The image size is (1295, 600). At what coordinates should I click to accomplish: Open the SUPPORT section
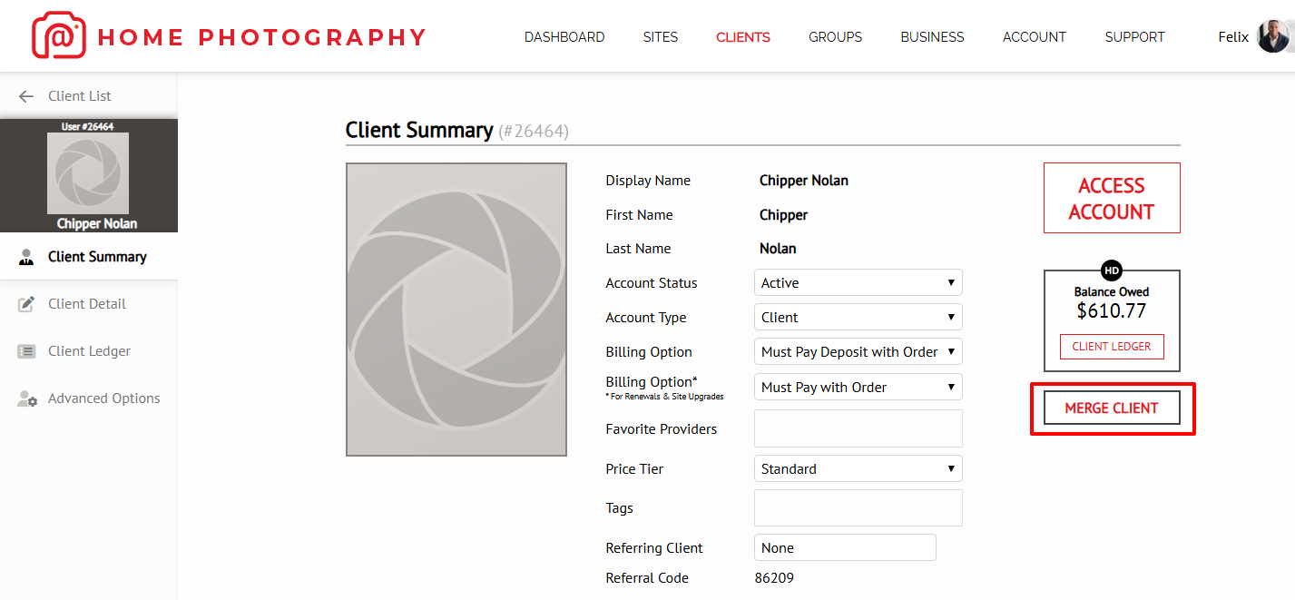tap(1134, 36)
